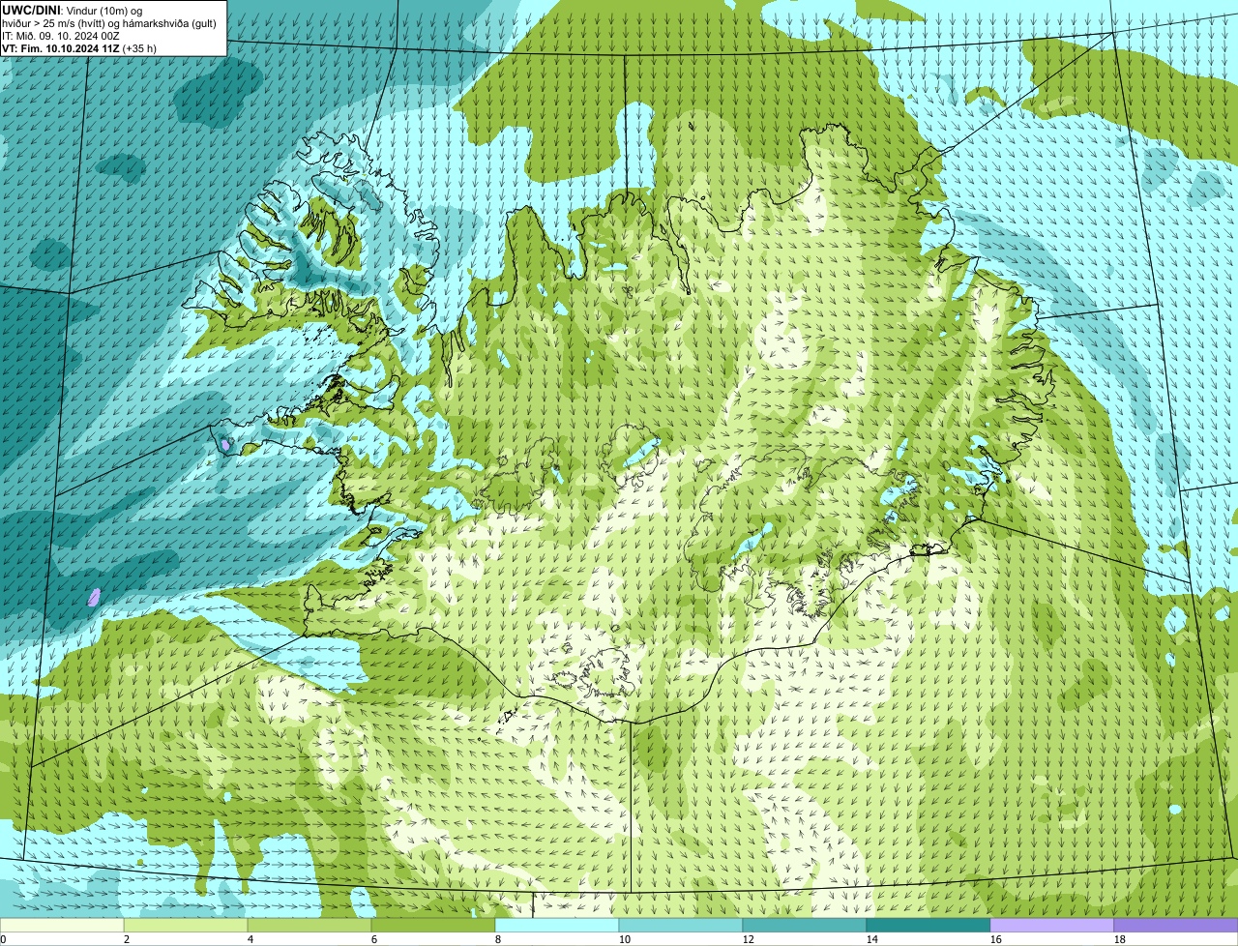Click the '0' scale label
Image resolution: width=1238 pixels, height=946 pixels.
point(4,939)
